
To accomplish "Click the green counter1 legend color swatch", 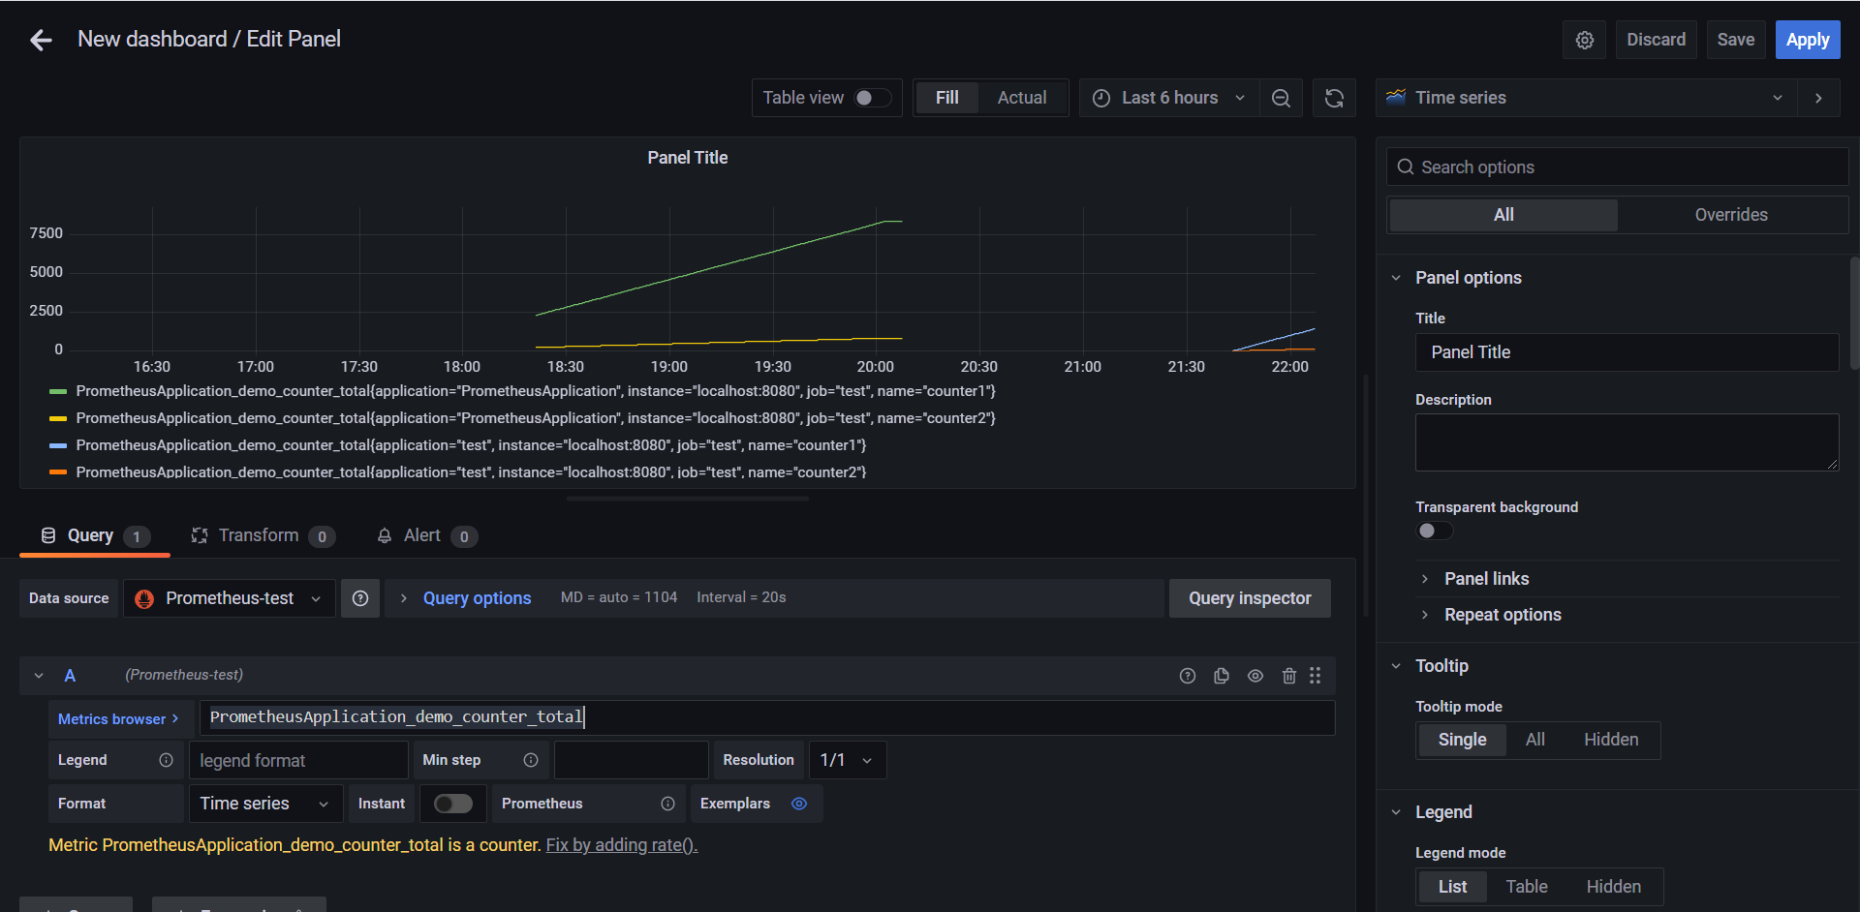I will 58,391.
